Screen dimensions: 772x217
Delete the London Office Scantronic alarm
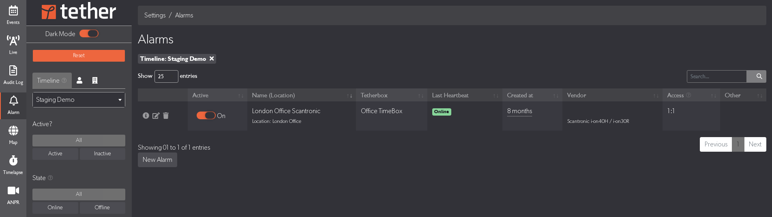point(166,116)
